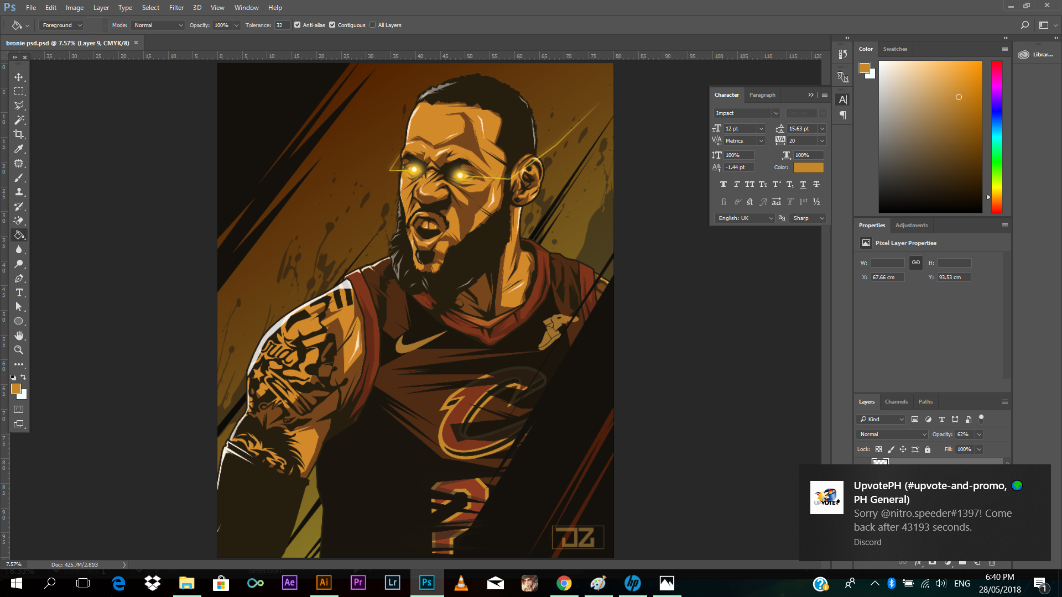Switch to the Channels tab
1062x597 pixels.
[x=896, y=401]
